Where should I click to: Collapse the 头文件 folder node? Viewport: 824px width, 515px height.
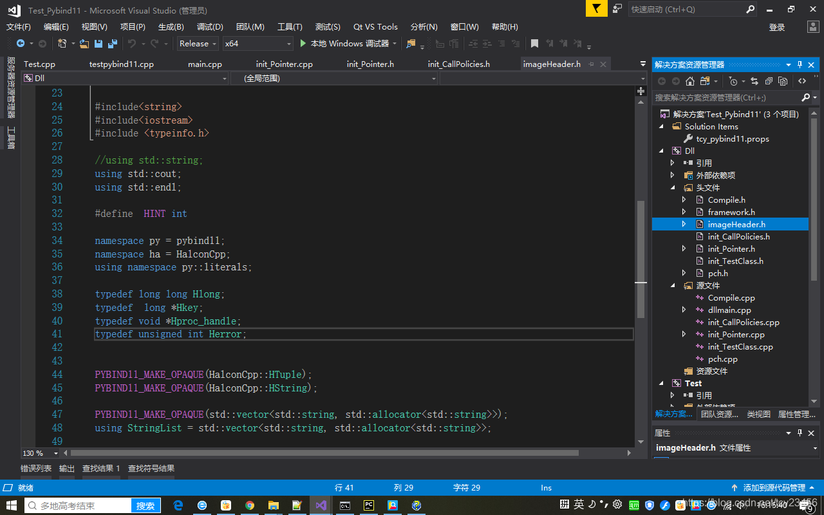point(673,187)
